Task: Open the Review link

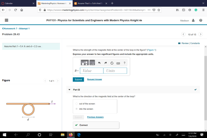Action: coord(185,43)
